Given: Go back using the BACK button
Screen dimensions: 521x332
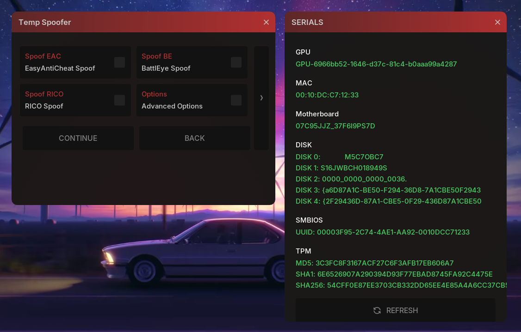Looking at the screenshot, I should 195,138.
